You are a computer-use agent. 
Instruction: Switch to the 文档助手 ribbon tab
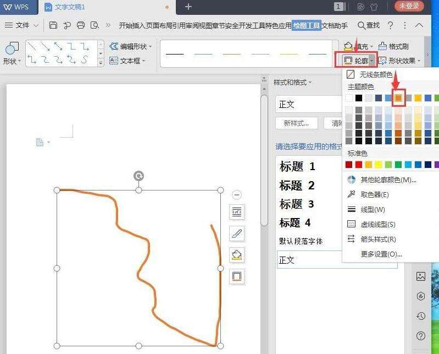coord(334,25)
